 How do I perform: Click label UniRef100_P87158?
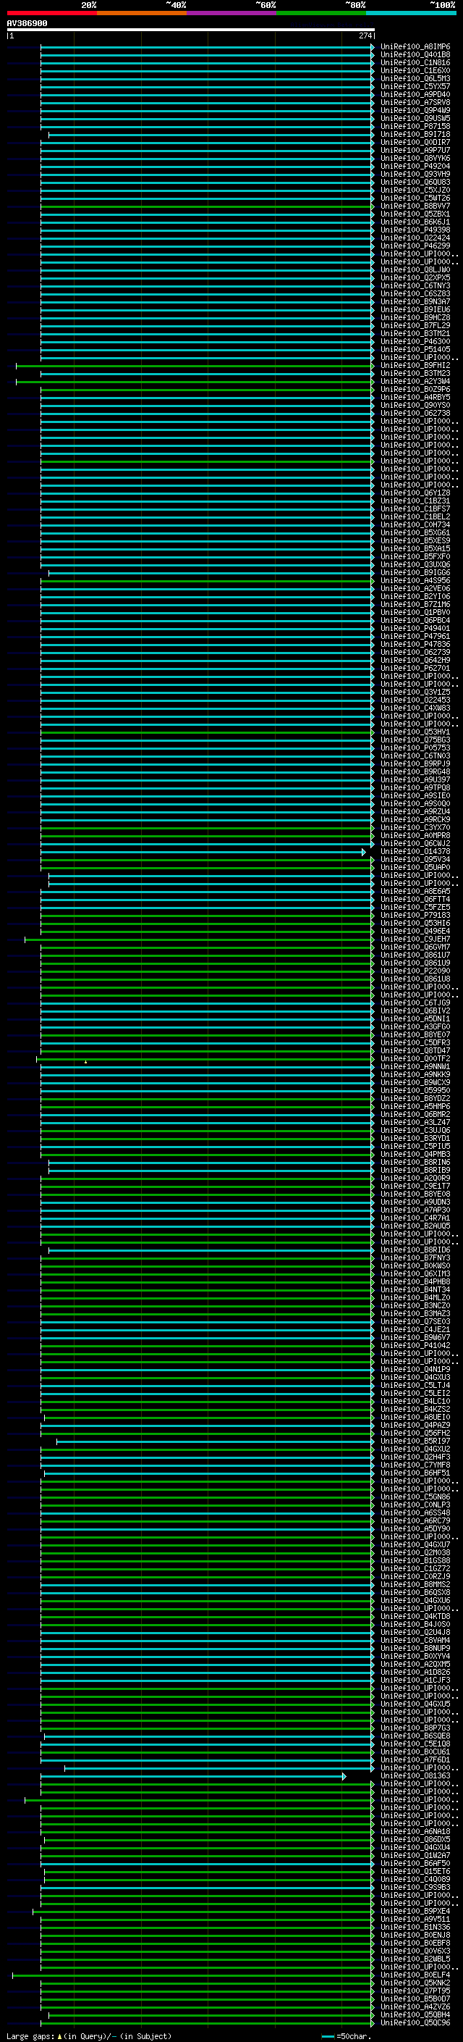point(415,126)
